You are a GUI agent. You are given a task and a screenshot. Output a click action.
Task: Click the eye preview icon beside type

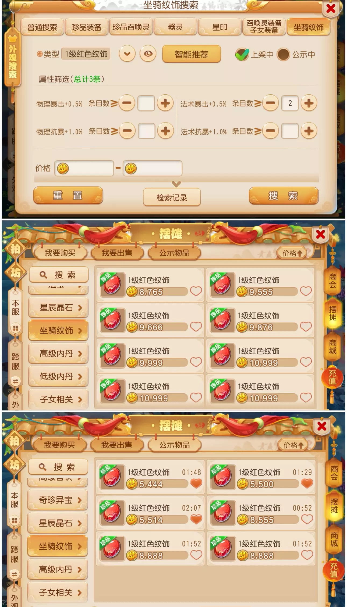pos(148,54)
